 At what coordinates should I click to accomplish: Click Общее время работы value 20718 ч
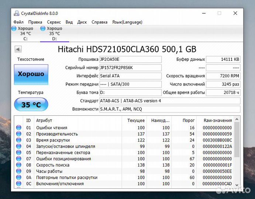223,92
